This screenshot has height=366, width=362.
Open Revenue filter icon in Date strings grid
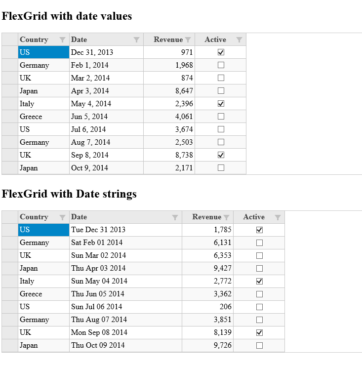click(226, 217)
